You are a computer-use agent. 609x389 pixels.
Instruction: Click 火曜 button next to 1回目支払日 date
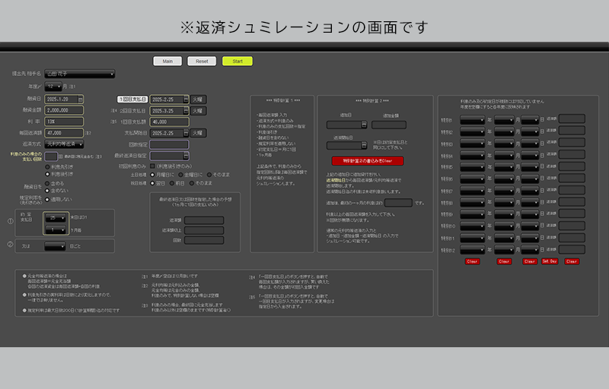click(198, 100)
